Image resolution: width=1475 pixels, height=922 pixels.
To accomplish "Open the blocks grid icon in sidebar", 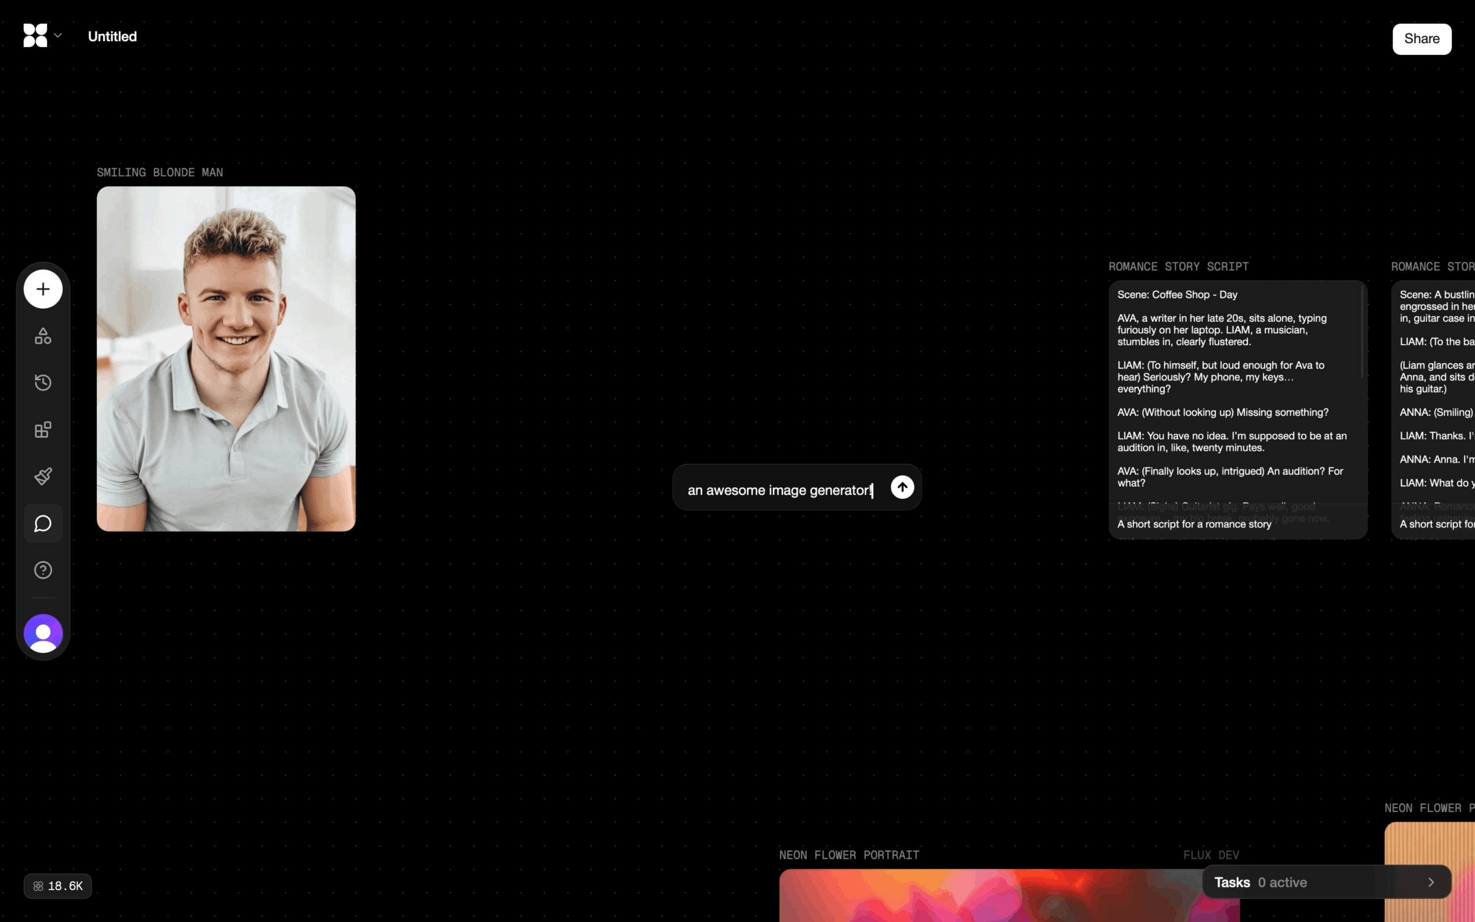I will [x=42, y=430].
